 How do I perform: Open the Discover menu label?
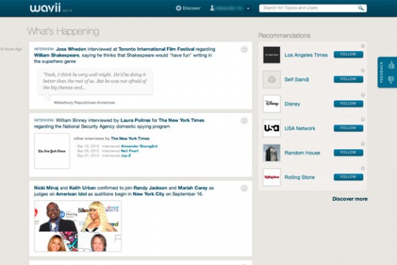click(x=192, y=8)
